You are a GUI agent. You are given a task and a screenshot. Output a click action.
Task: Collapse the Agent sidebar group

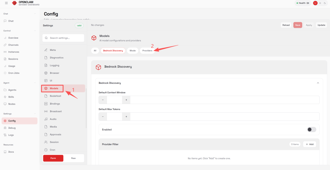click(x=35, y=83)
